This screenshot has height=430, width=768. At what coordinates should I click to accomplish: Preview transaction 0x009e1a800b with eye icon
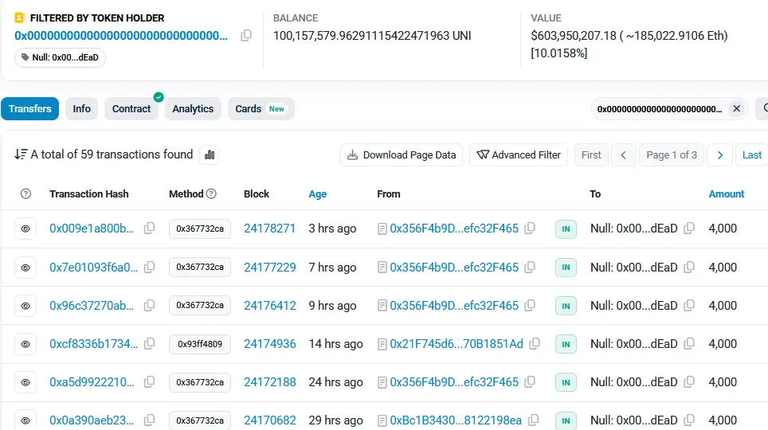[x=25, y=229]
